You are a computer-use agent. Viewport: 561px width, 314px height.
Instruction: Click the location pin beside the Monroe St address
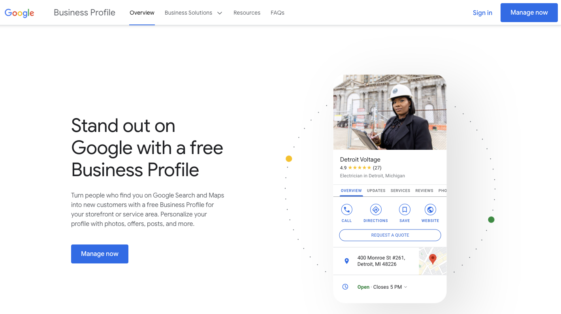click(346, 261)
